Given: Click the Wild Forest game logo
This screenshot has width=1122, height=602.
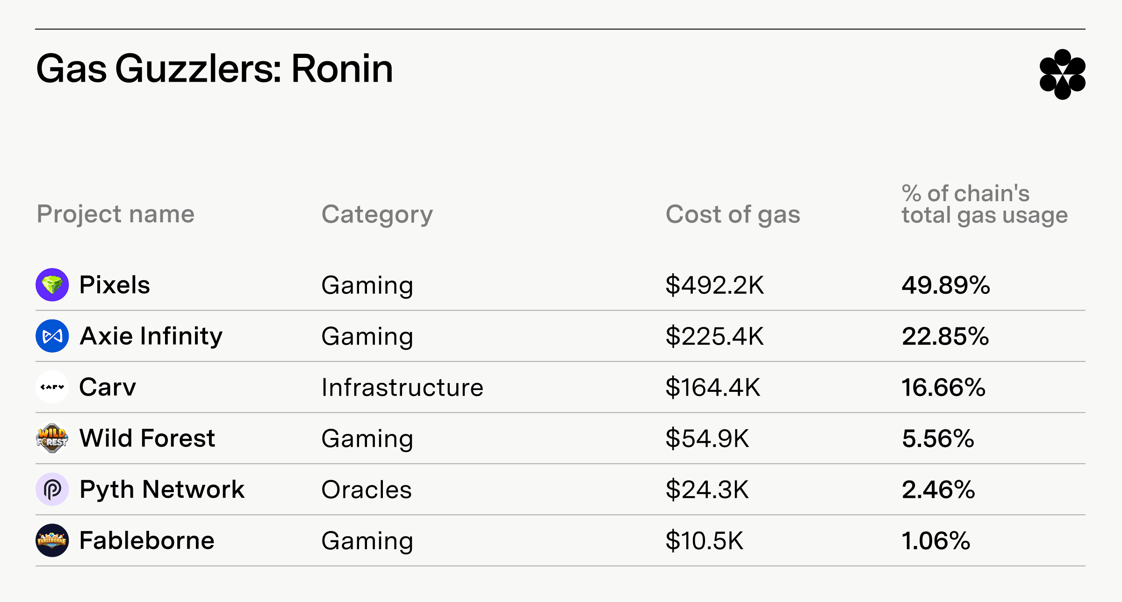Looking at the screenshot, I should 52,438.
